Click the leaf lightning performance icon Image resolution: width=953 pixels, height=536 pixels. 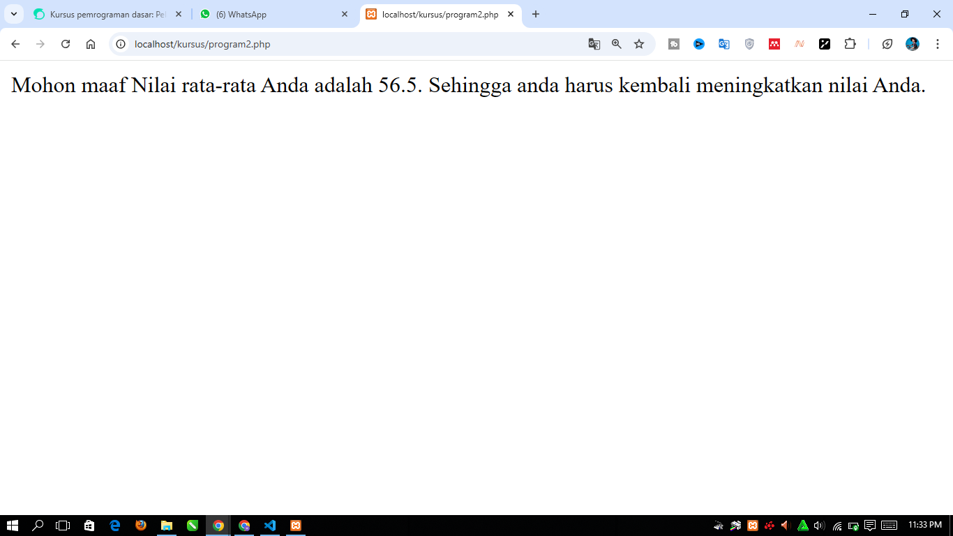point(887,44)
